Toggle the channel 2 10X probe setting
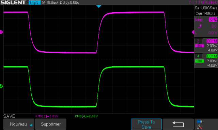Image resolution: width=218 pixels, height=130 pixels. pyautogui.click(x=199, y=46)
